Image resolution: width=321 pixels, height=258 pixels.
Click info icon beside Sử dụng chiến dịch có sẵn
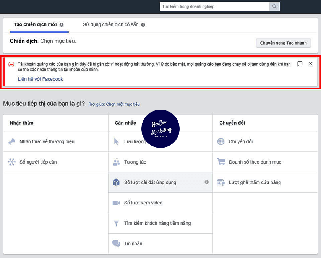pyautogui.click(x=143, y=25)
